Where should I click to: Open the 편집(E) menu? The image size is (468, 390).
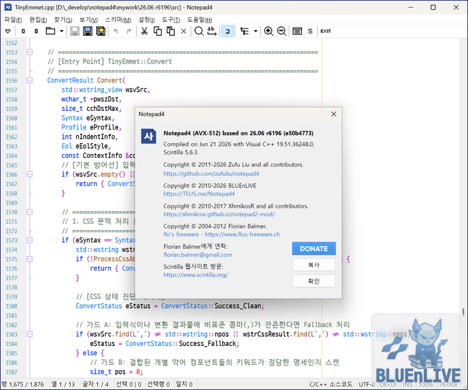38,20
